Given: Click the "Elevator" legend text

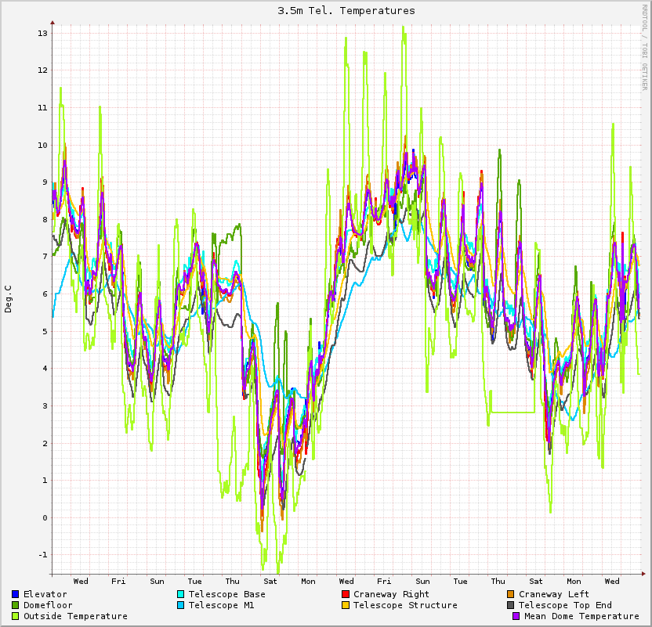Looking at the screenshot, I should pyautogui.click(x=45, y=594).
